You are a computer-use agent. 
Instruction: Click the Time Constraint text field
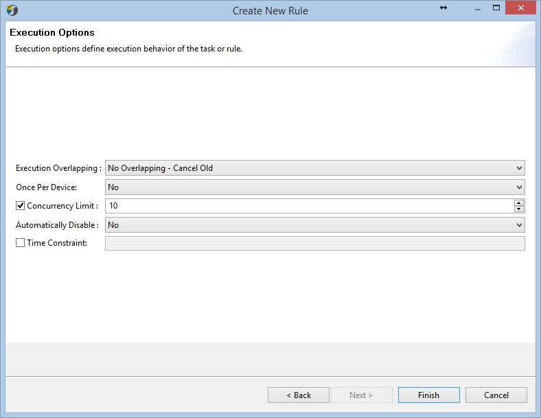click(x=314, y=243)
